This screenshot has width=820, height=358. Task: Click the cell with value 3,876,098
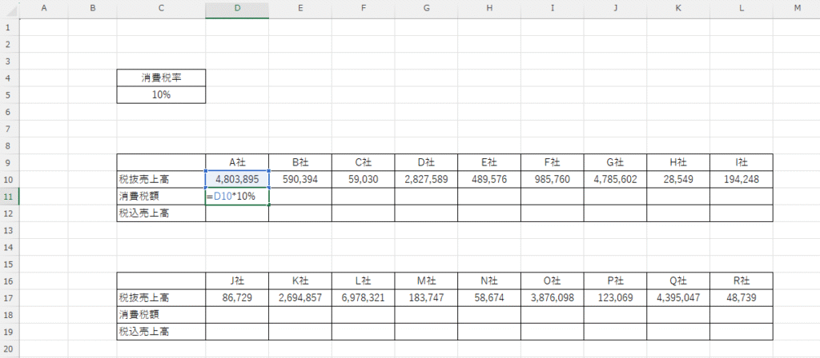(552, 297)
